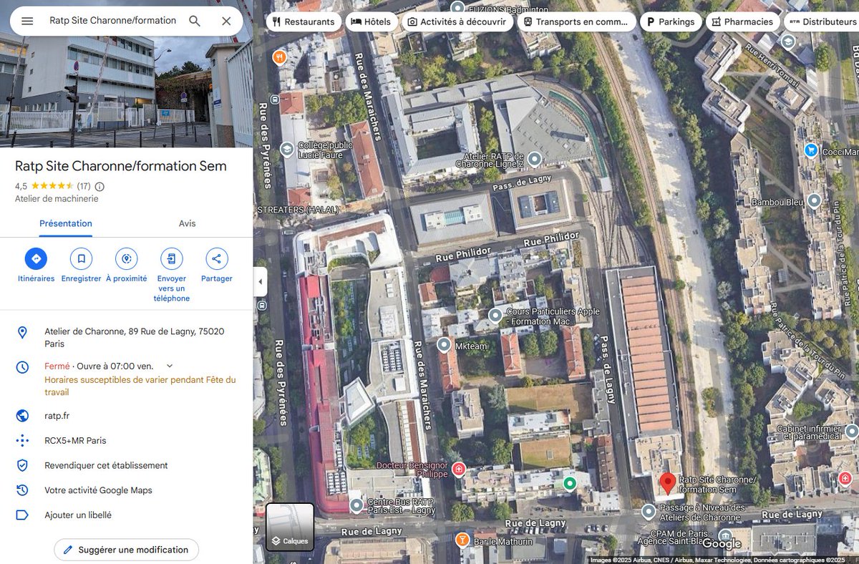This screenshot has height=564, width=859.
Task: Click Suggérer une modification button
Action: click(126, 550)
